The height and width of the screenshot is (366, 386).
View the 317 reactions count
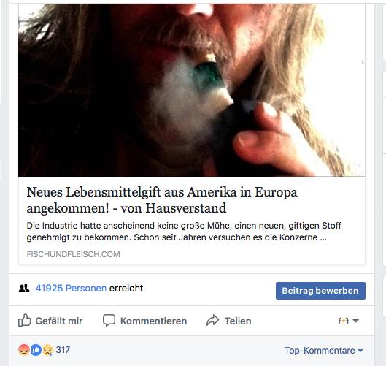pyautogui.click(x=63, y=349)
